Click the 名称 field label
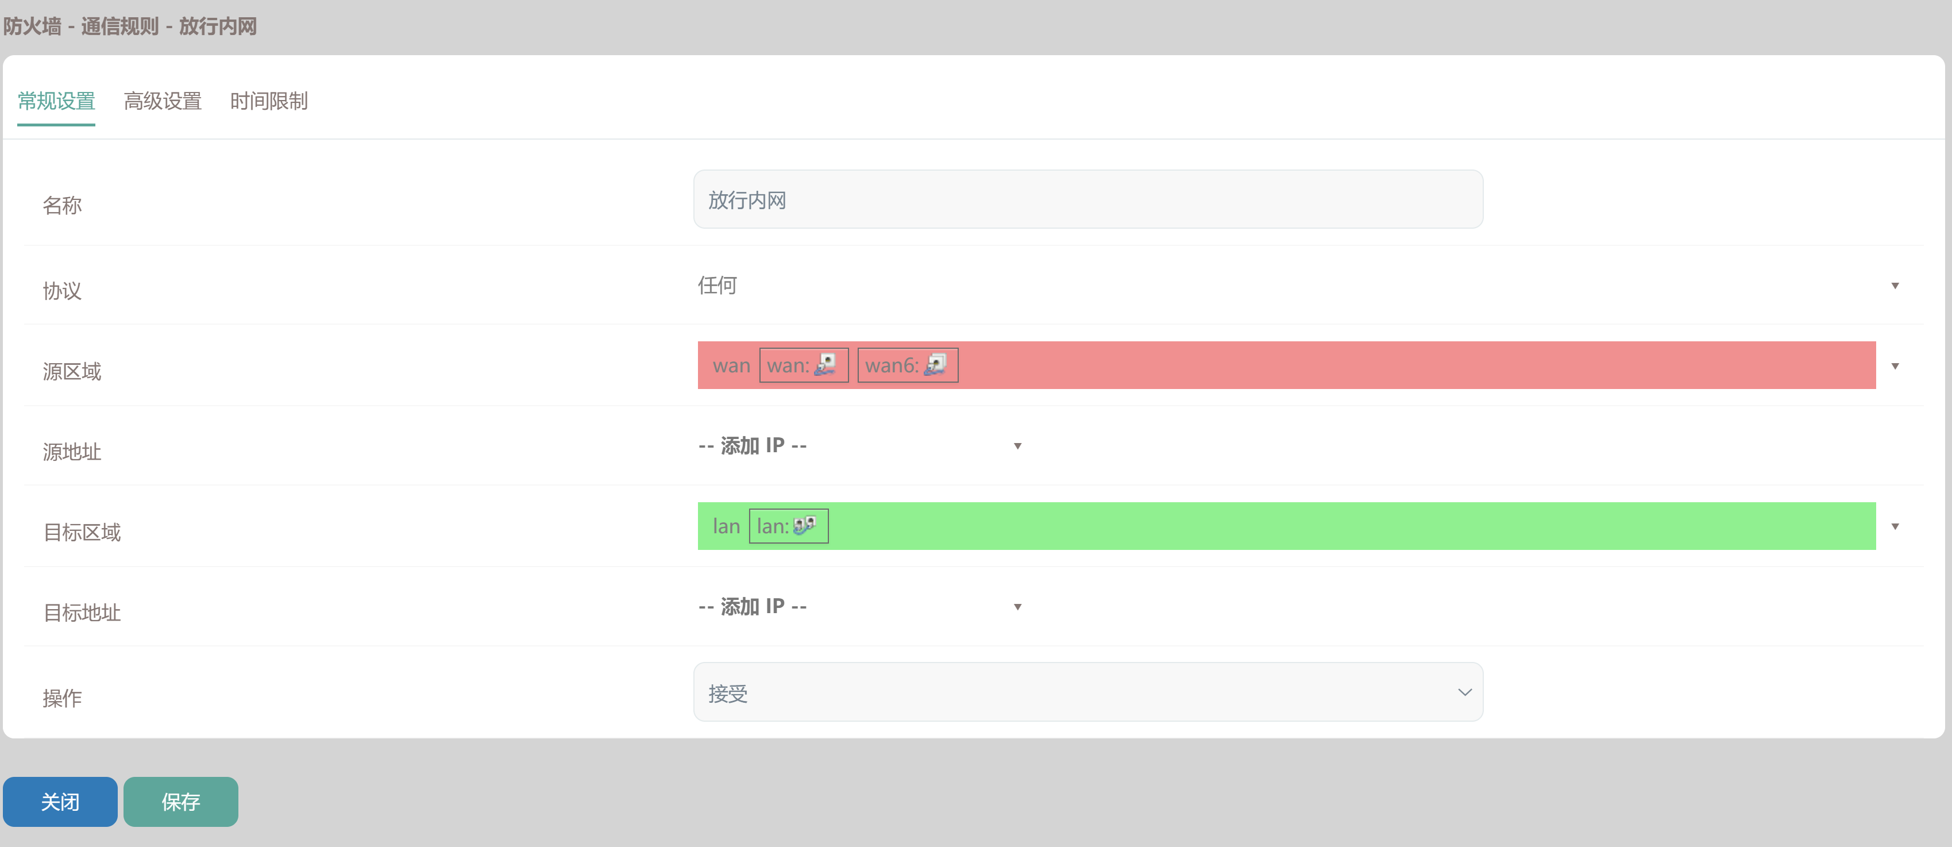The image size is (1952, 847). coord(62,205)
